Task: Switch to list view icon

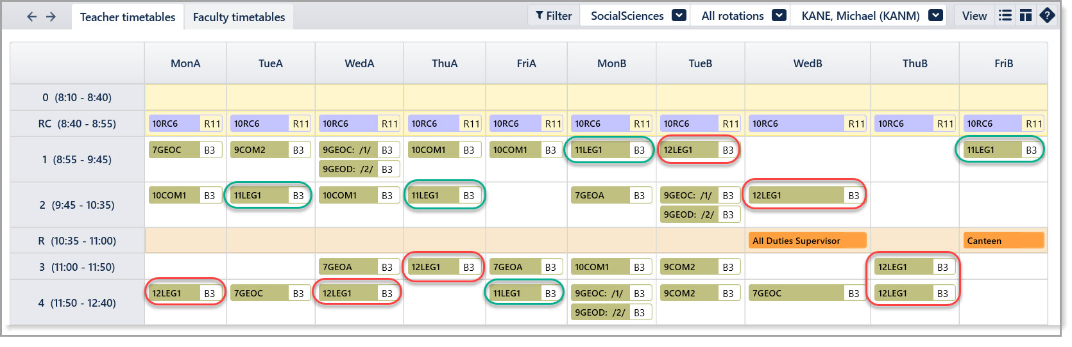Action: pos(1005,15)
